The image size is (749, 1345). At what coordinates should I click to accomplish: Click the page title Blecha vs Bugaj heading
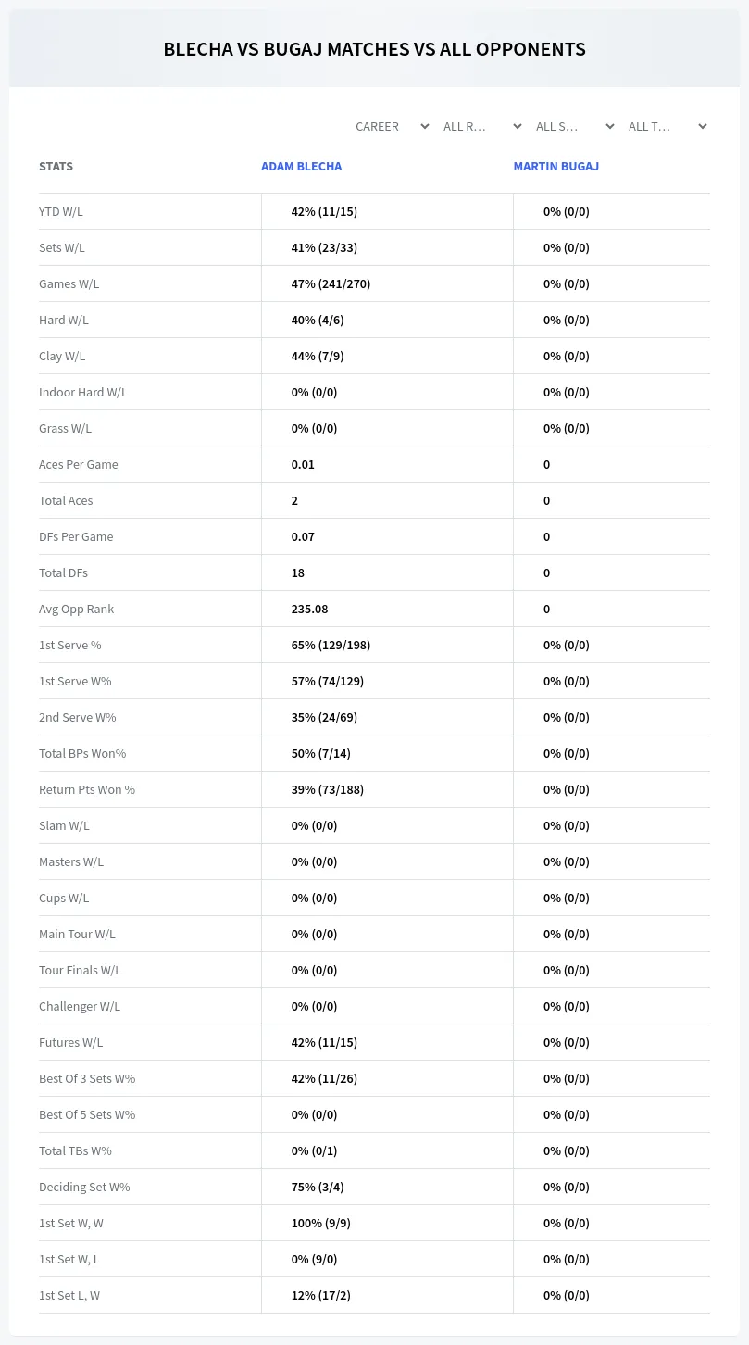click(374, 49)
